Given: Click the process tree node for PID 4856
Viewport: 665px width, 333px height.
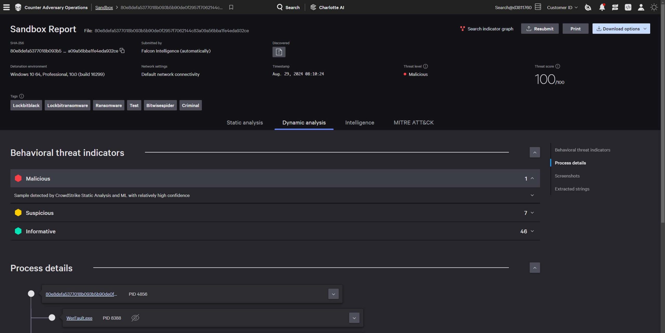Looking at the screenshot, I should click(x=31, y=294).
